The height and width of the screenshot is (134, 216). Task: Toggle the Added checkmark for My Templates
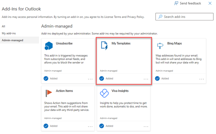point(102,78)
